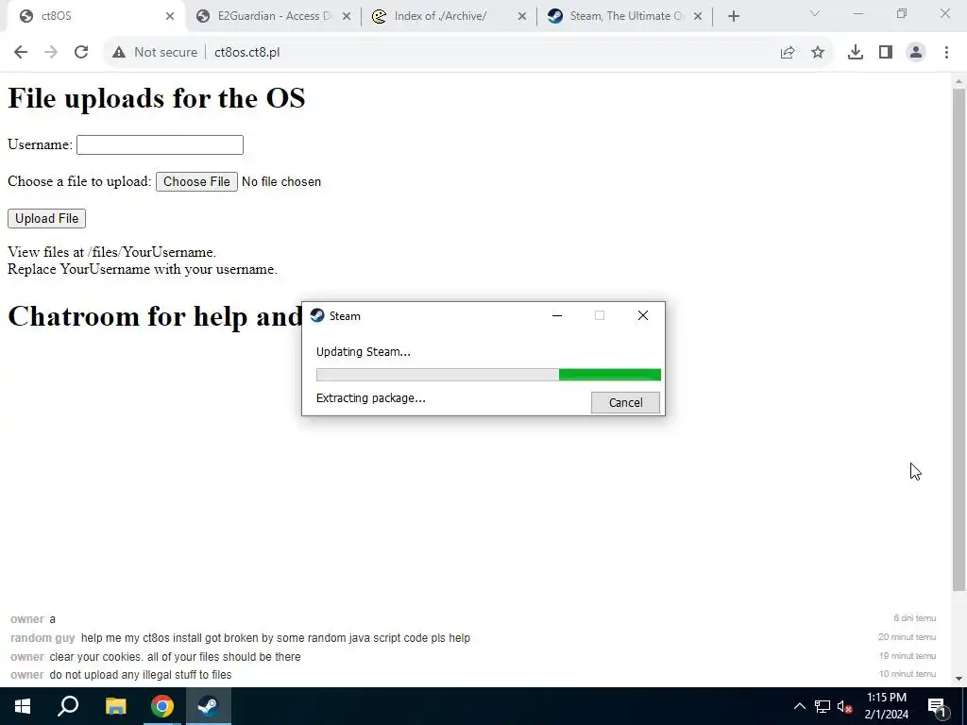The height and width of the screenshot is (725, 967).
Task: Open the notification center icon
Action: click(x=937, y=706)
